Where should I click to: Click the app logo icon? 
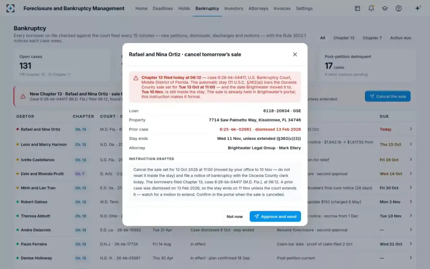(10, 8)
